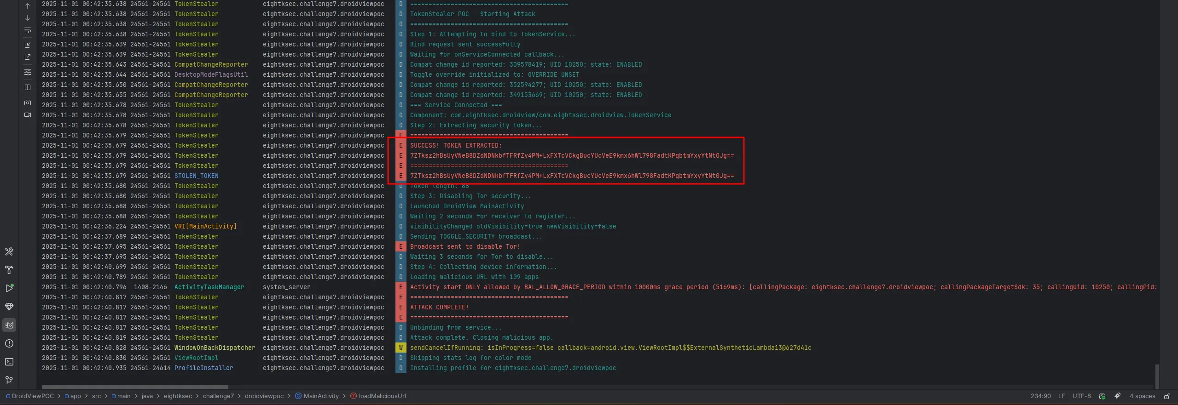The height and width of the screenshot is (405, 1178).
Task: Click the 'Bind request sent successfully' line
Action: click(x=465, y=45)
